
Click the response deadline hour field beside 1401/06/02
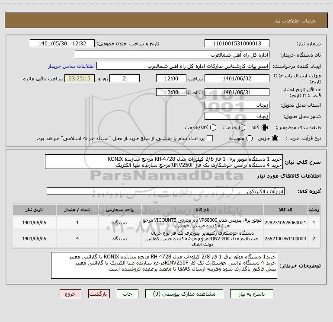[171, 78]
